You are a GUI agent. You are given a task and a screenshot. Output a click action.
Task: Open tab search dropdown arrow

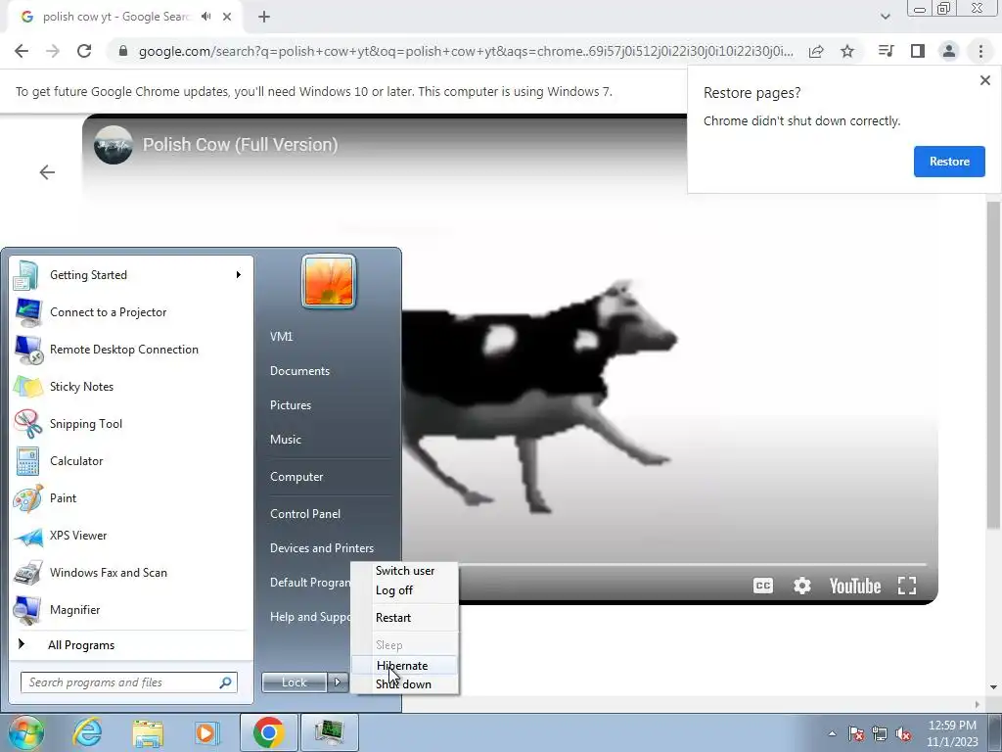tap(885, 17)
